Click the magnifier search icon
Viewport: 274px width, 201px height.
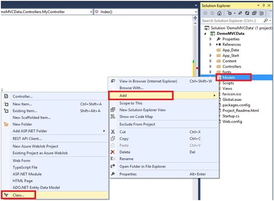coord(266,20)
